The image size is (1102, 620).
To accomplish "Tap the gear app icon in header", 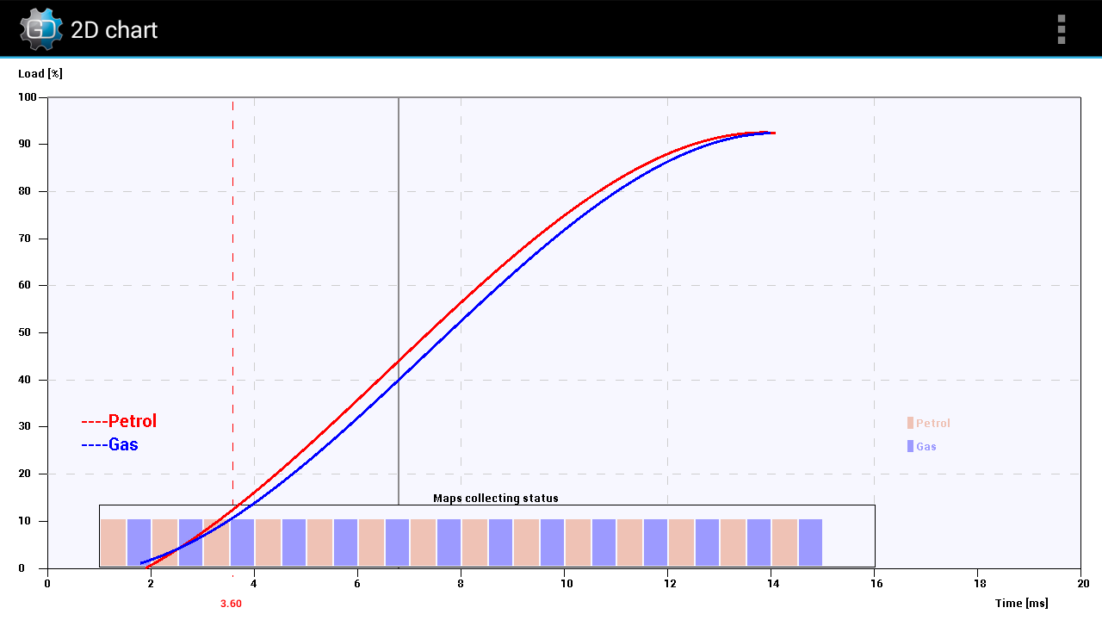I will coord(40,29).
